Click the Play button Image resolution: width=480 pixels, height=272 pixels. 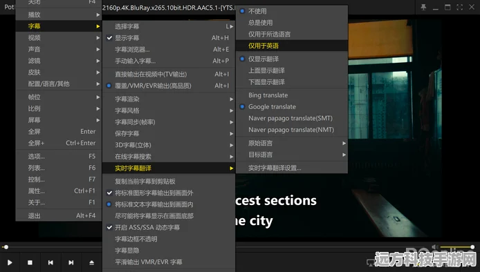pos(10,262)
